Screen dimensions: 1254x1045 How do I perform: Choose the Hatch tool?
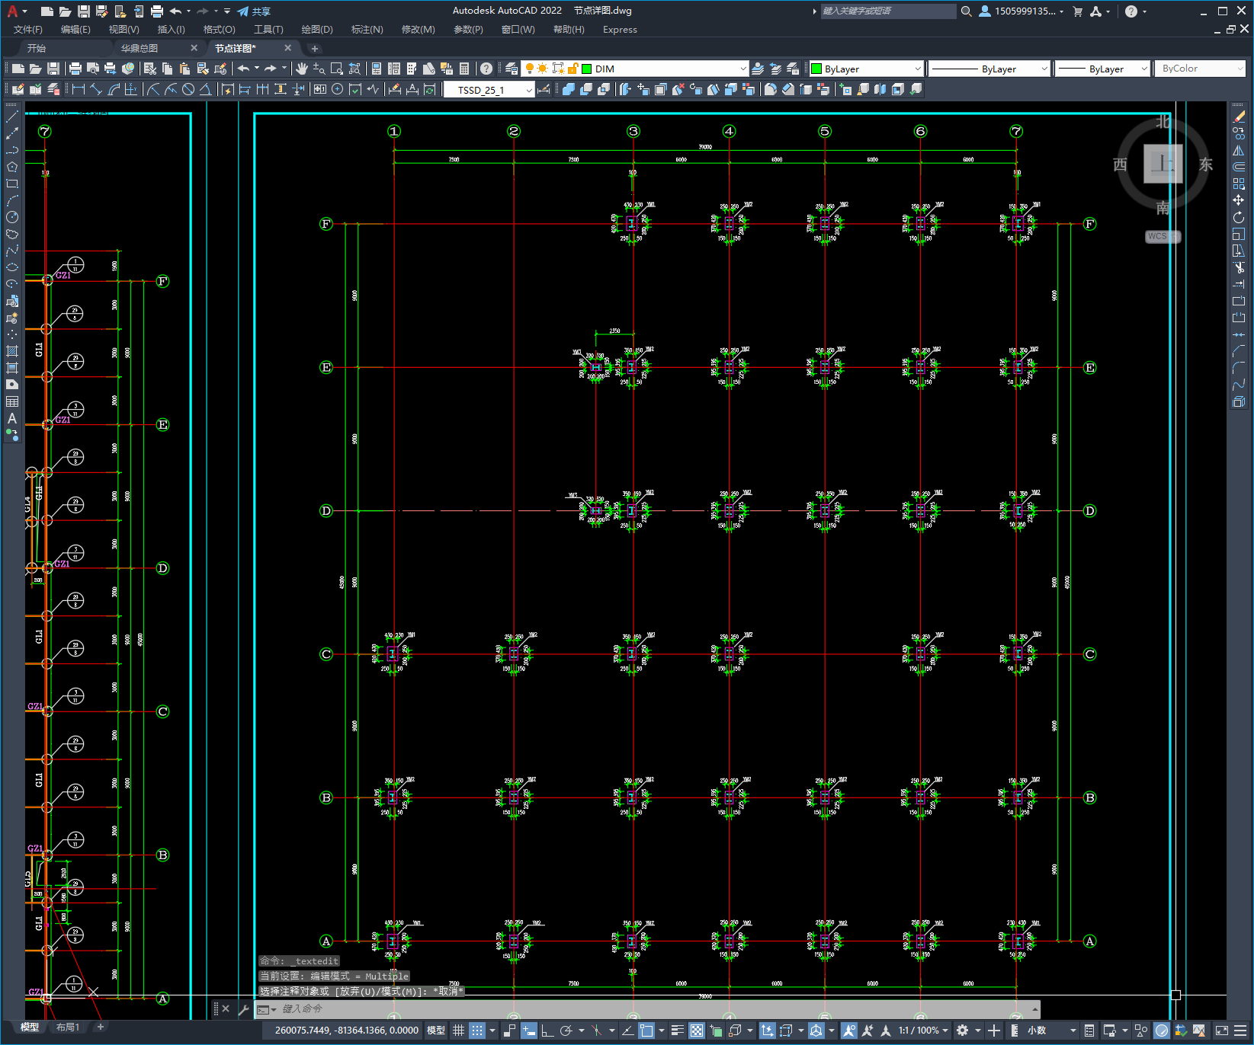[12, 351]
